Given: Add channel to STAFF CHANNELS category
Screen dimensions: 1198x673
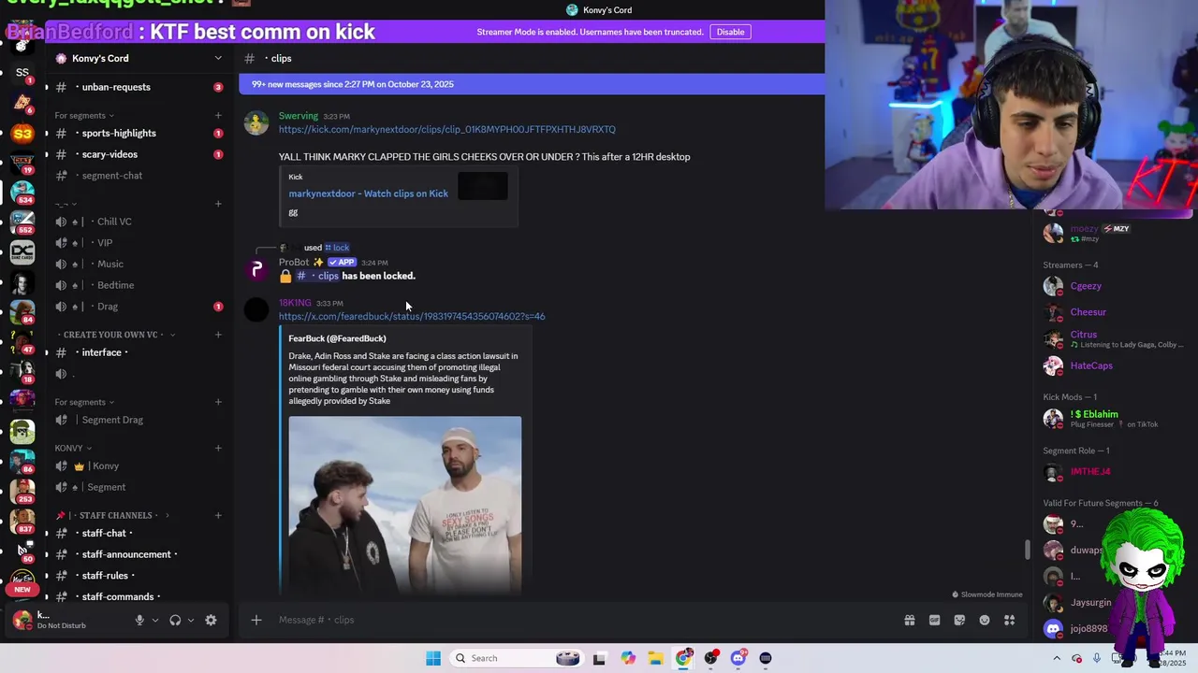Looking at the screenshot, I should tap(218, 515).
